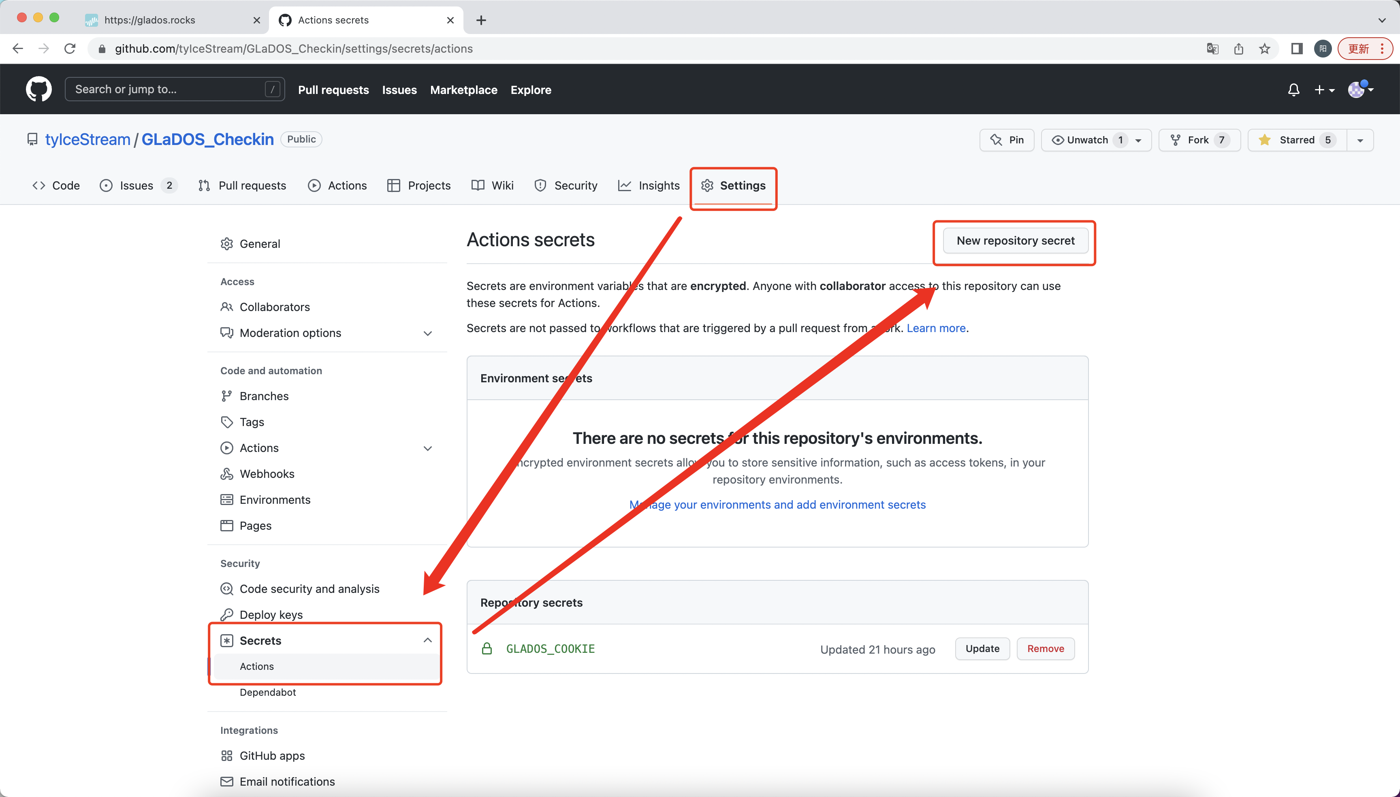Screen dimensions: 1400x797
Task: Click New repository secret button
Action: coord(1015,241)
